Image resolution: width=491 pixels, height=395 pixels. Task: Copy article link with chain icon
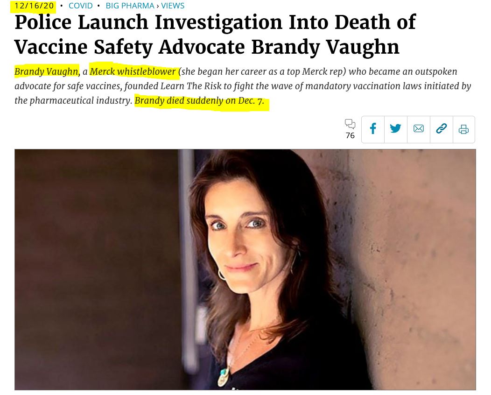point(441,129)
